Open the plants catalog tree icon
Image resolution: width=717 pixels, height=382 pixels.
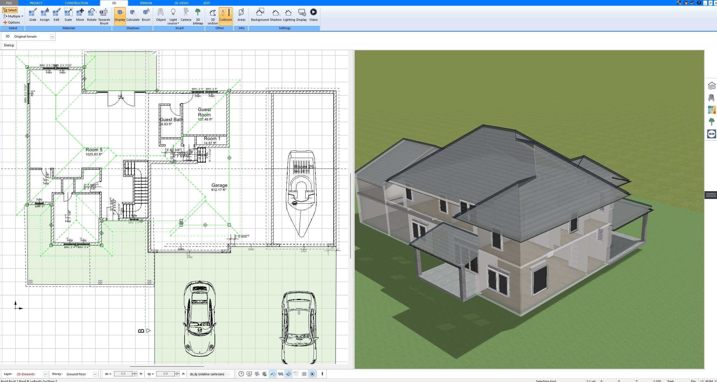pos(711,122)
